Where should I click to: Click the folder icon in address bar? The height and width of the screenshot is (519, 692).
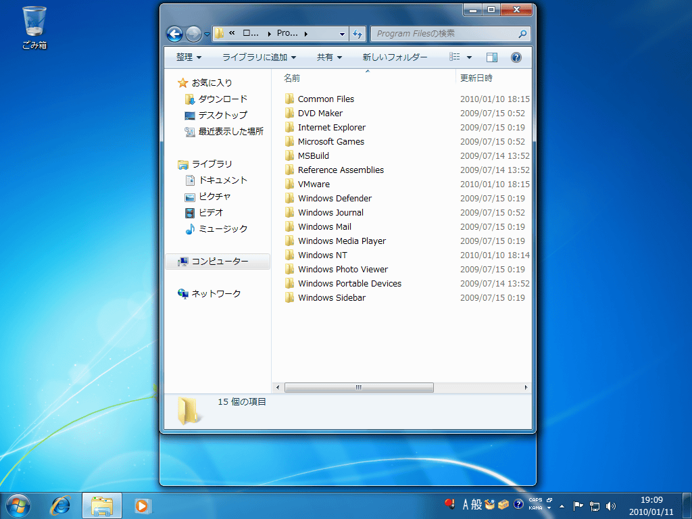[220, 33]
